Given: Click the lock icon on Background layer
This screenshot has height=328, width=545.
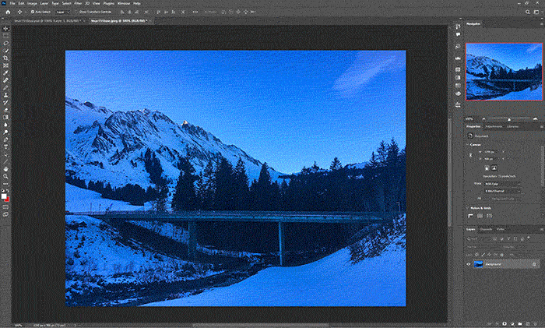Looking at the screenshot, I should [534, 264].
